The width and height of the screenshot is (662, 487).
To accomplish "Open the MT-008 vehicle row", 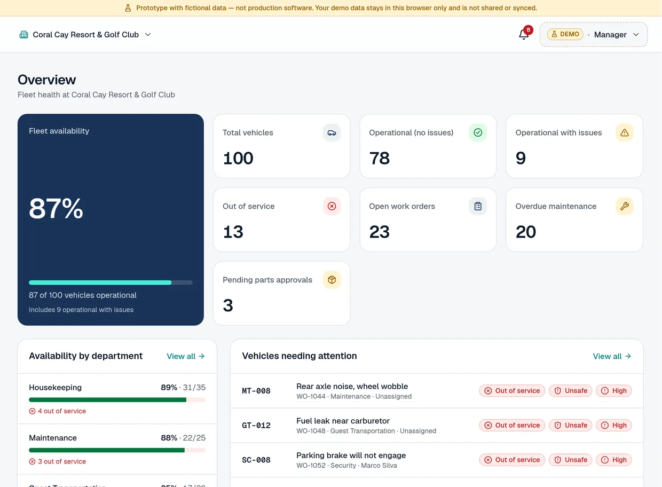I will (437, 391).
